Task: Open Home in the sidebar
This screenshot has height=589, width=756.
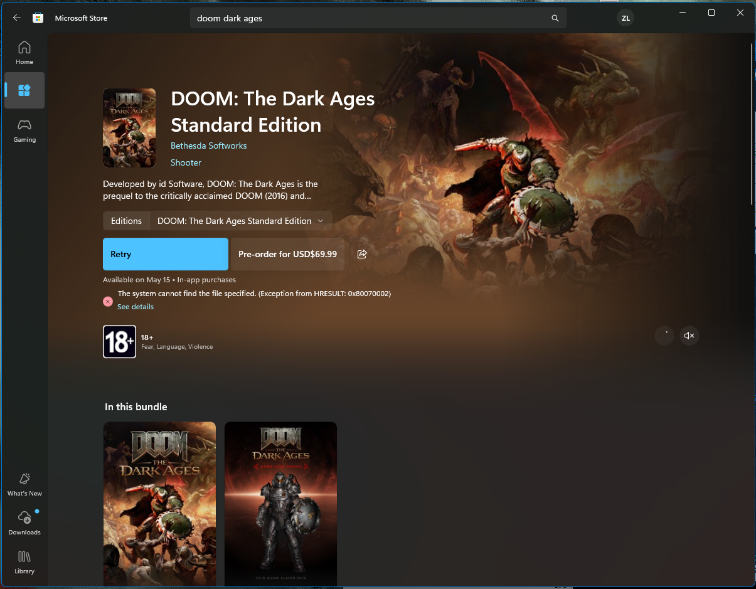Action: tap(24, 53)
